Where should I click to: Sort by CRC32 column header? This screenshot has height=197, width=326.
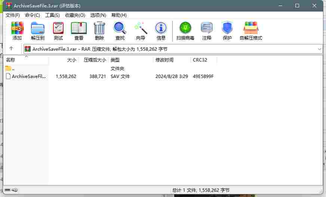point(203,60)
